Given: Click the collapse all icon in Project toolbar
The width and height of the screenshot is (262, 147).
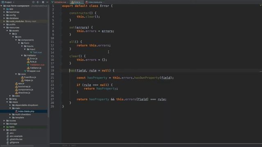Looking at the screenshot, I should point(38,2).
